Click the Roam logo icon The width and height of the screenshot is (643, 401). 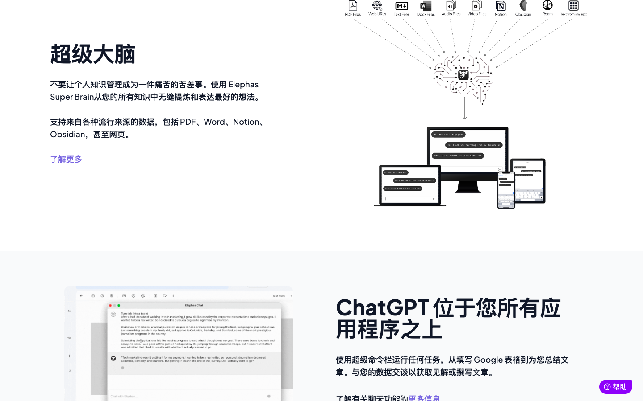tap(547, 5)
